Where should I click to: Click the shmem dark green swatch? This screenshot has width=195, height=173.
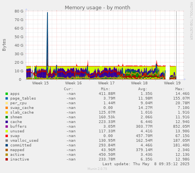coord(7,117)
